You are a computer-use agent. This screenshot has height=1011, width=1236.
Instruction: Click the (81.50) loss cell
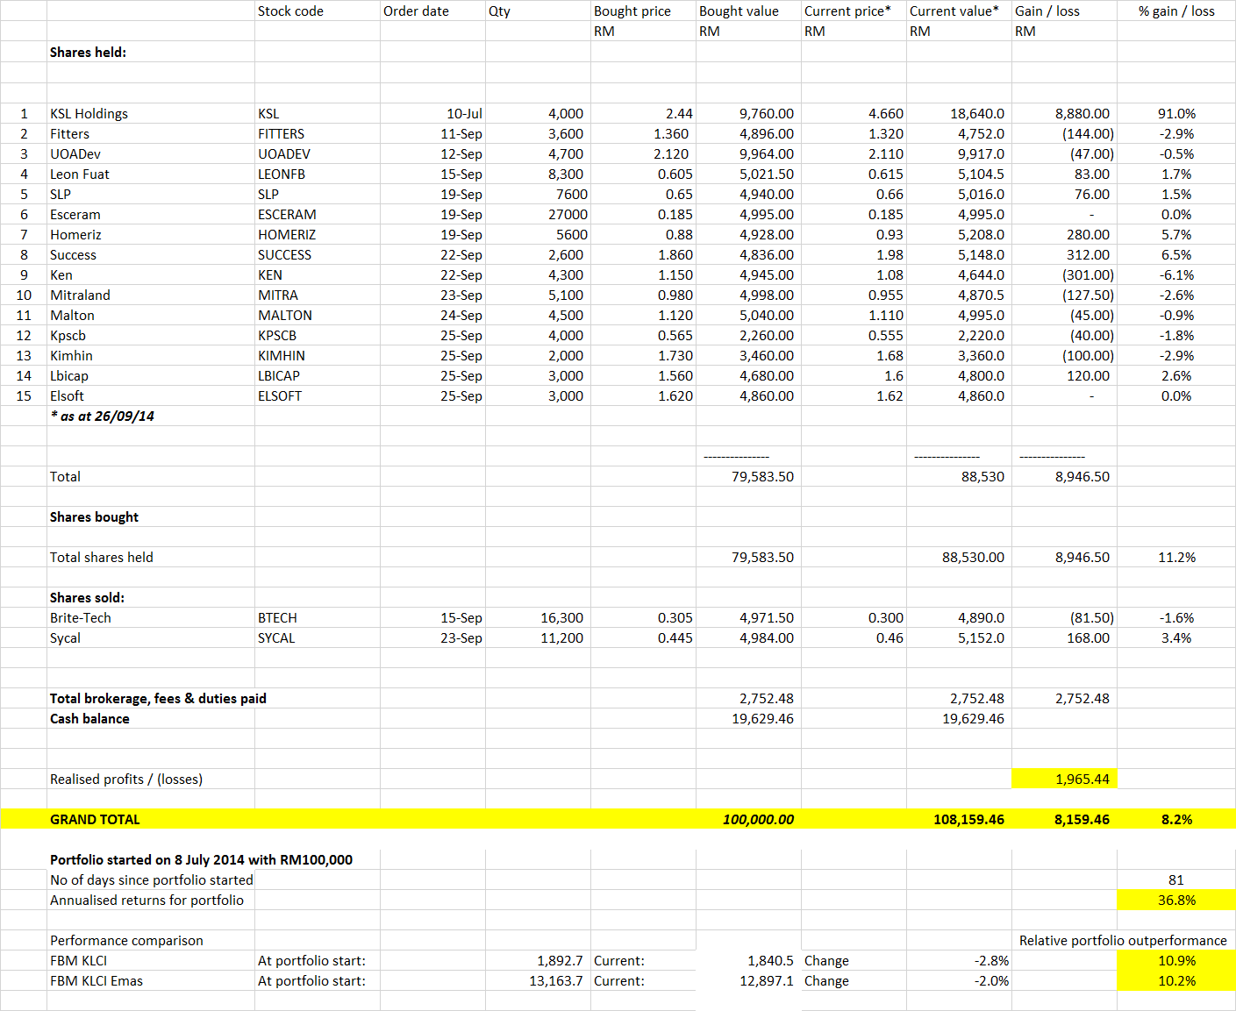click(1064, 617)
